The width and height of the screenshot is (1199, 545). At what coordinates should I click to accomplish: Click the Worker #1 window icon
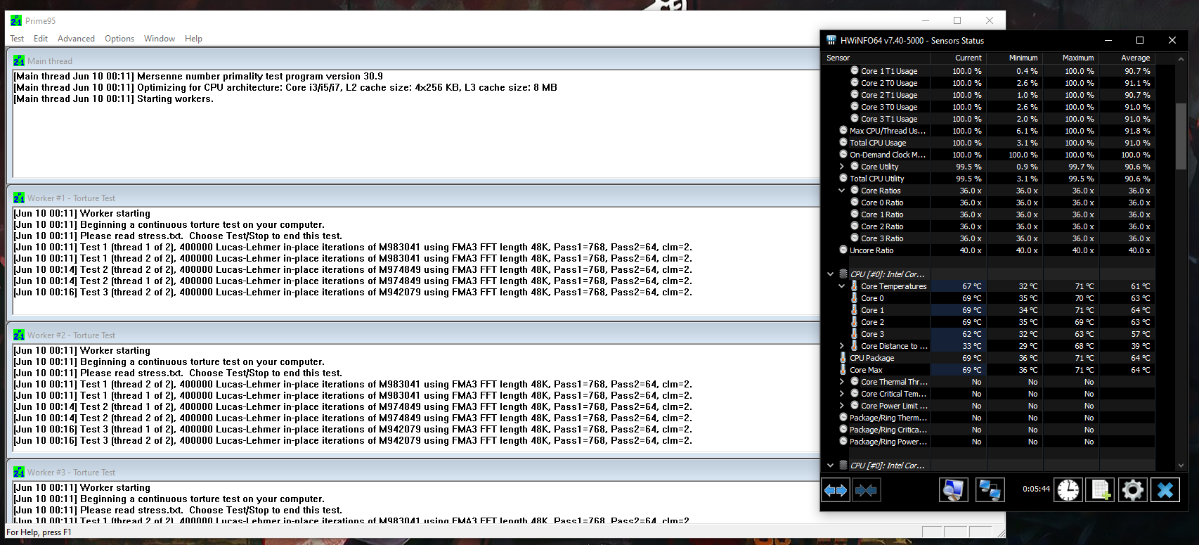click(19, 198)
